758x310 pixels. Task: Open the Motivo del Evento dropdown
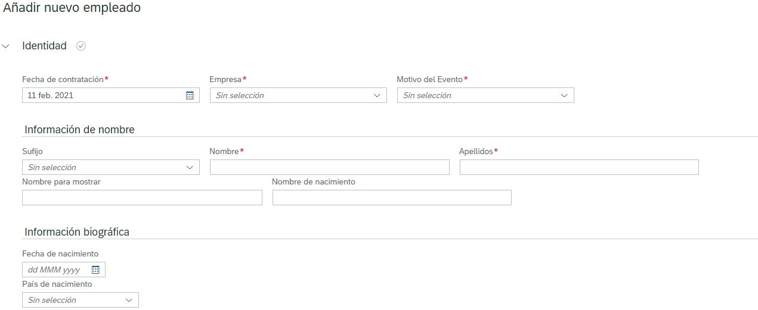click(x=485, y=95)
